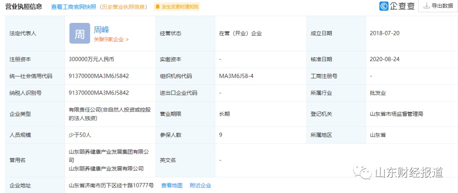The height and width of the screenshot is (193, 458).
Task: Click the industry value 批发业
Action: click(x=378, y=93)
